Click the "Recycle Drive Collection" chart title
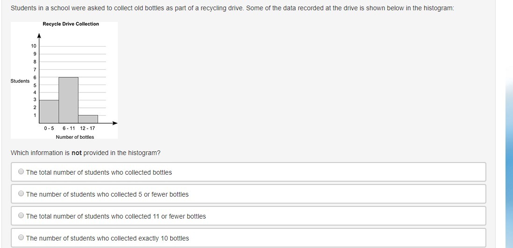Image resolution: width=513 pixels, height=248 pixels. 71,24
